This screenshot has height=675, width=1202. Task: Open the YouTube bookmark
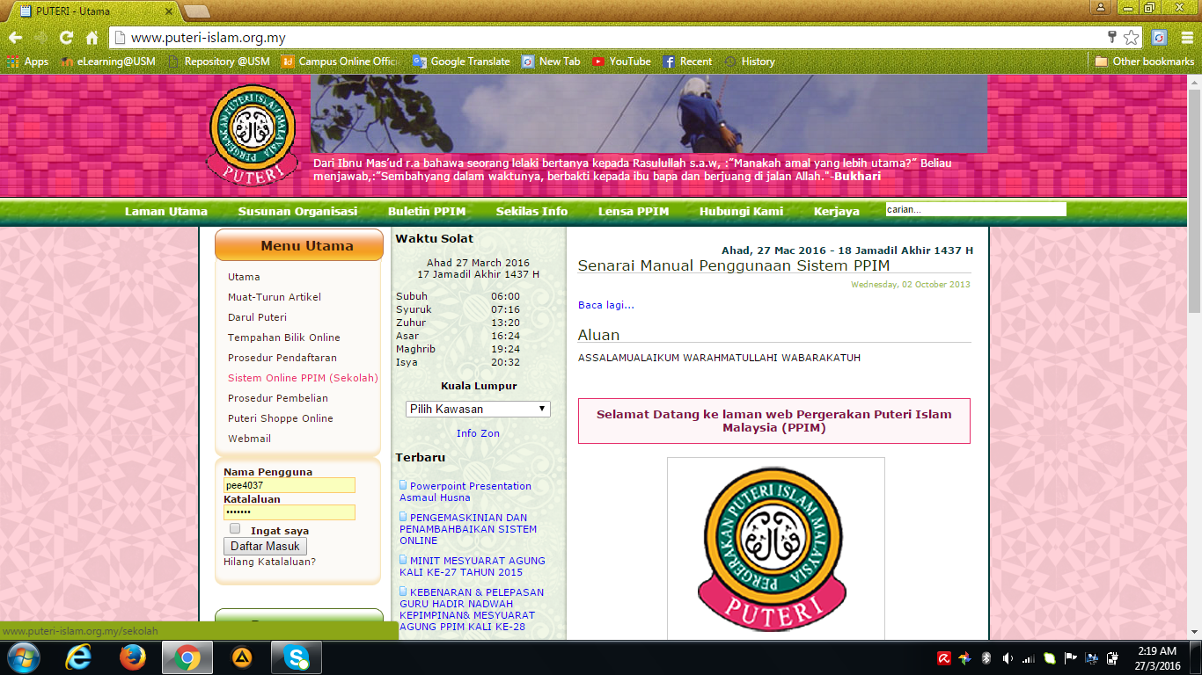coord(621,62)
